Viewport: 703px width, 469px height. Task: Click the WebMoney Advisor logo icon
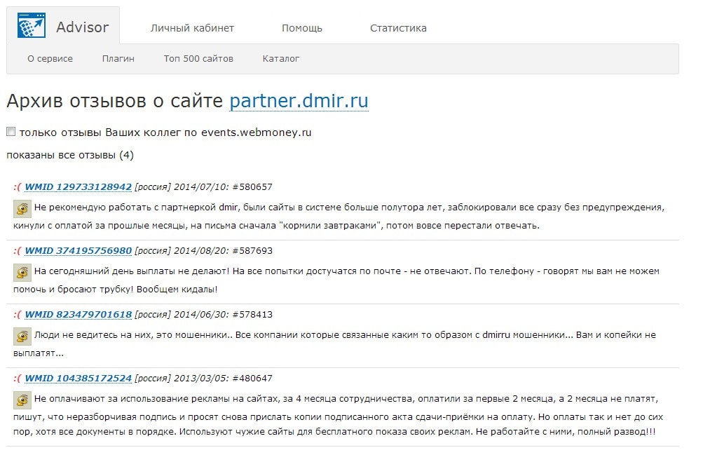point(31,27)
